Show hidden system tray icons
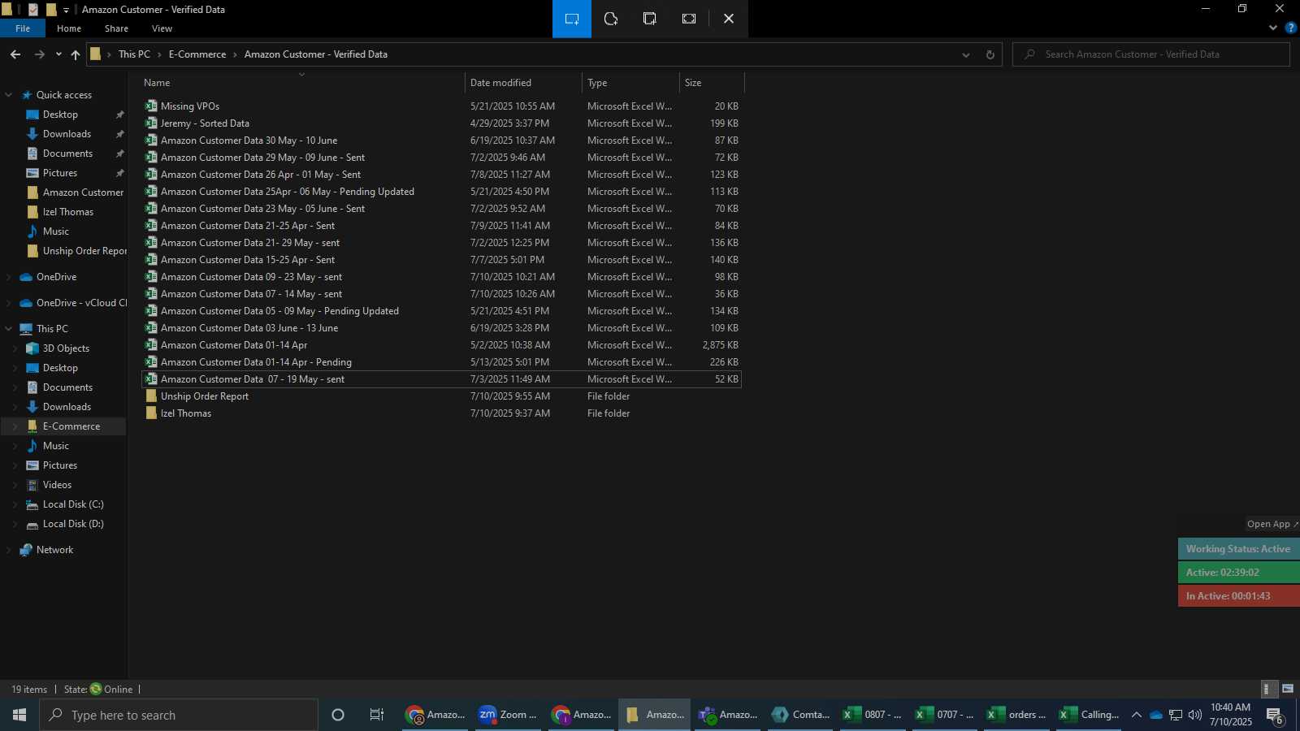 (x=1136, y=715)
